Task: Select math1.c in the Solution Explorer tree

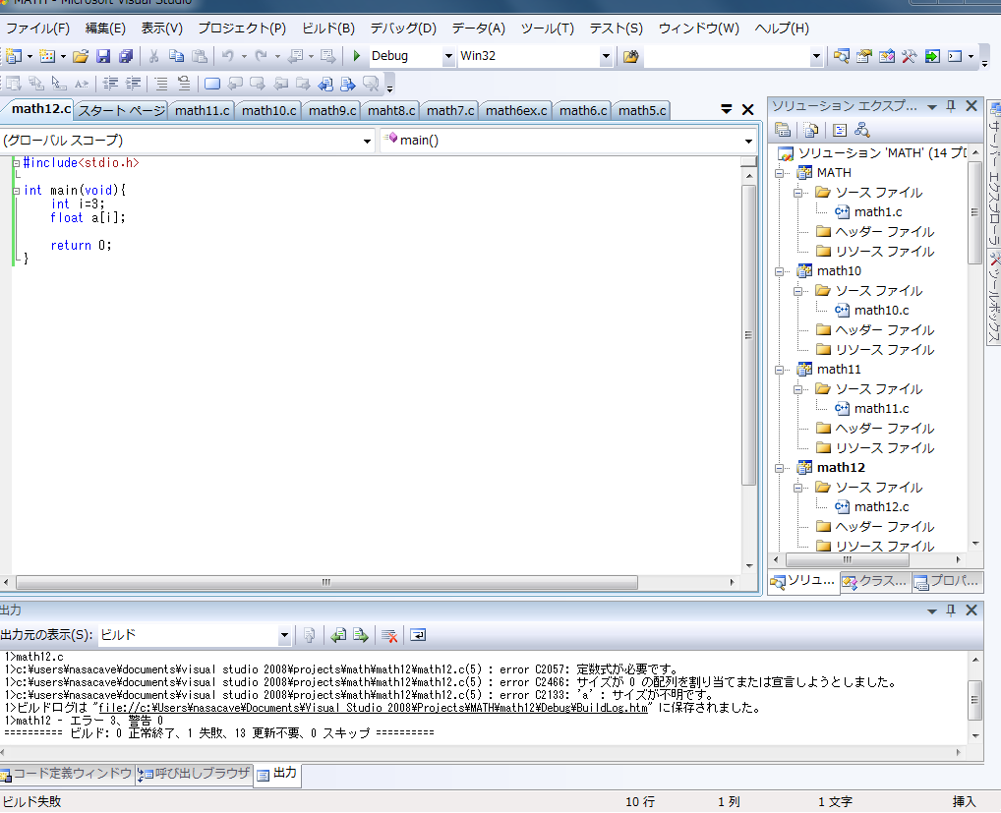Action: point(878,212)
